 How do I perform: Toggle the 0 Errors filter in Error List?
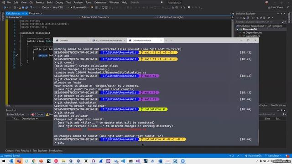37,114
